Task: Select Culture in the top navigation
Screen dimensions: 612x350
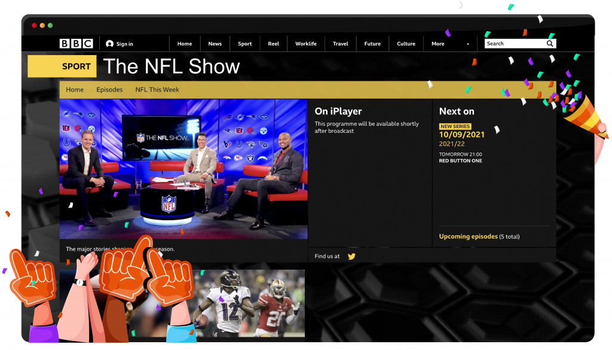Action: click(x=406, y=44)
